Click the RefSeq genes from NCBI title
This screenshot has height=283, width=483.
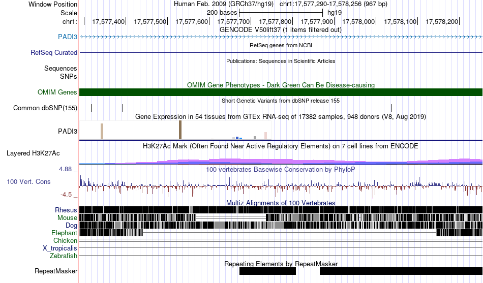pyautogui.click(x=281, y=46)
